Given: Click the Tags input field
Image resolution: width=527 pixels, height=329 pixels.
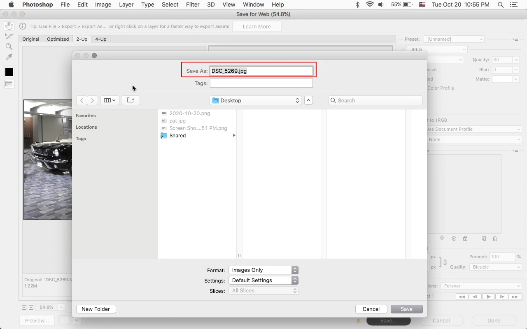Looking at the screenshot, I should click(261, 83).
